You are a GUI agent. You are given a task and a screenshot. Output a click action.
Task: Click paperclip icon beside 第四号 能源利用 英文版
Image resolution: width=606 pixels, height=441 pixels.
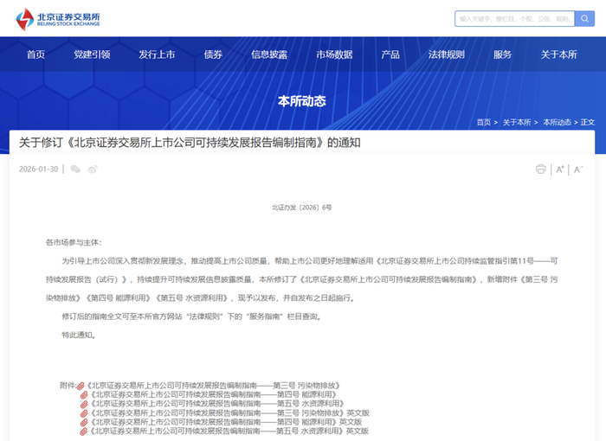[84, 423]
